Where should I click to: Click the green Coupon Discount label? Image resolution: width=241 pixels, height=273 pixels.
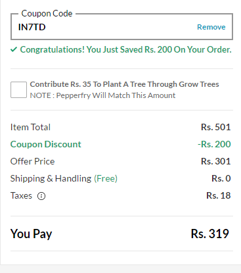click(46, 144)
